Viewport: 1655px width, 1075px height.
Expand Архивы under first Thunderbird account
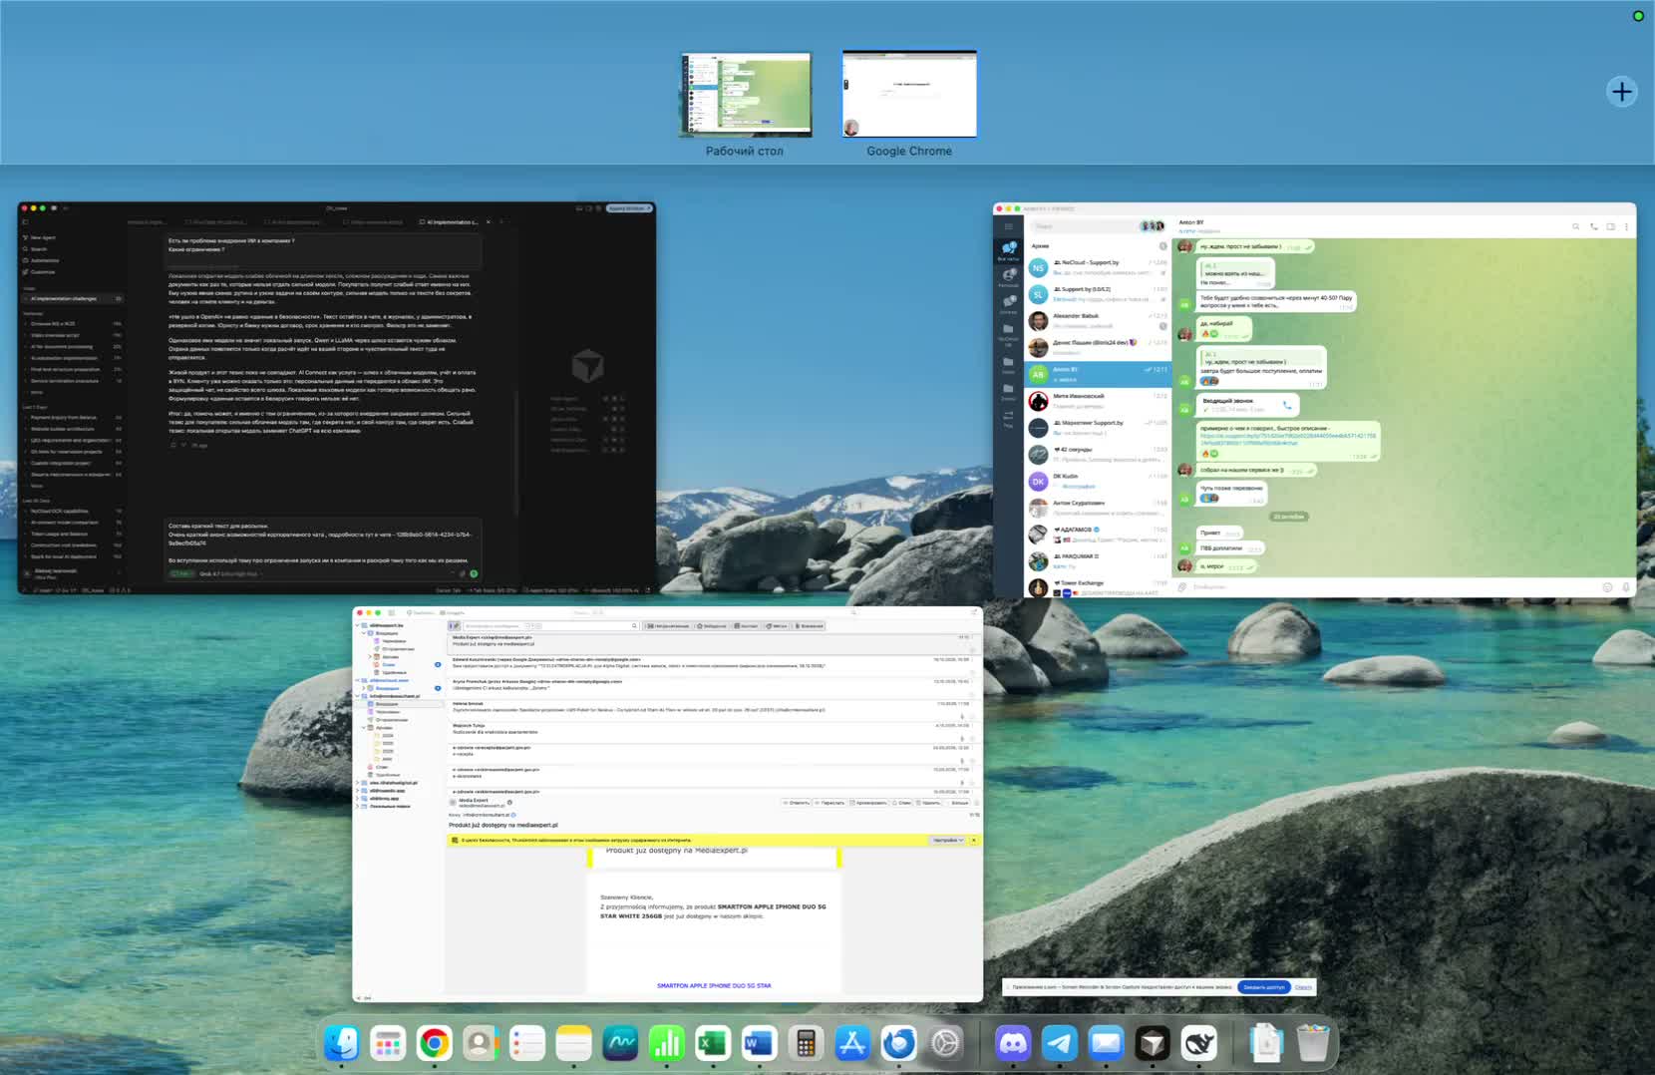coord(370,657)
